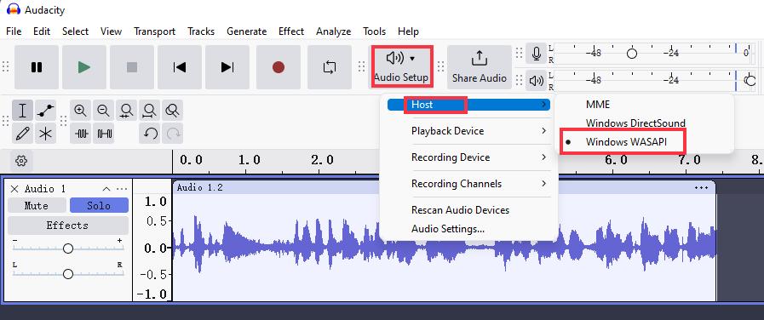Choose Rescan Audio Devices

(468, 210)
